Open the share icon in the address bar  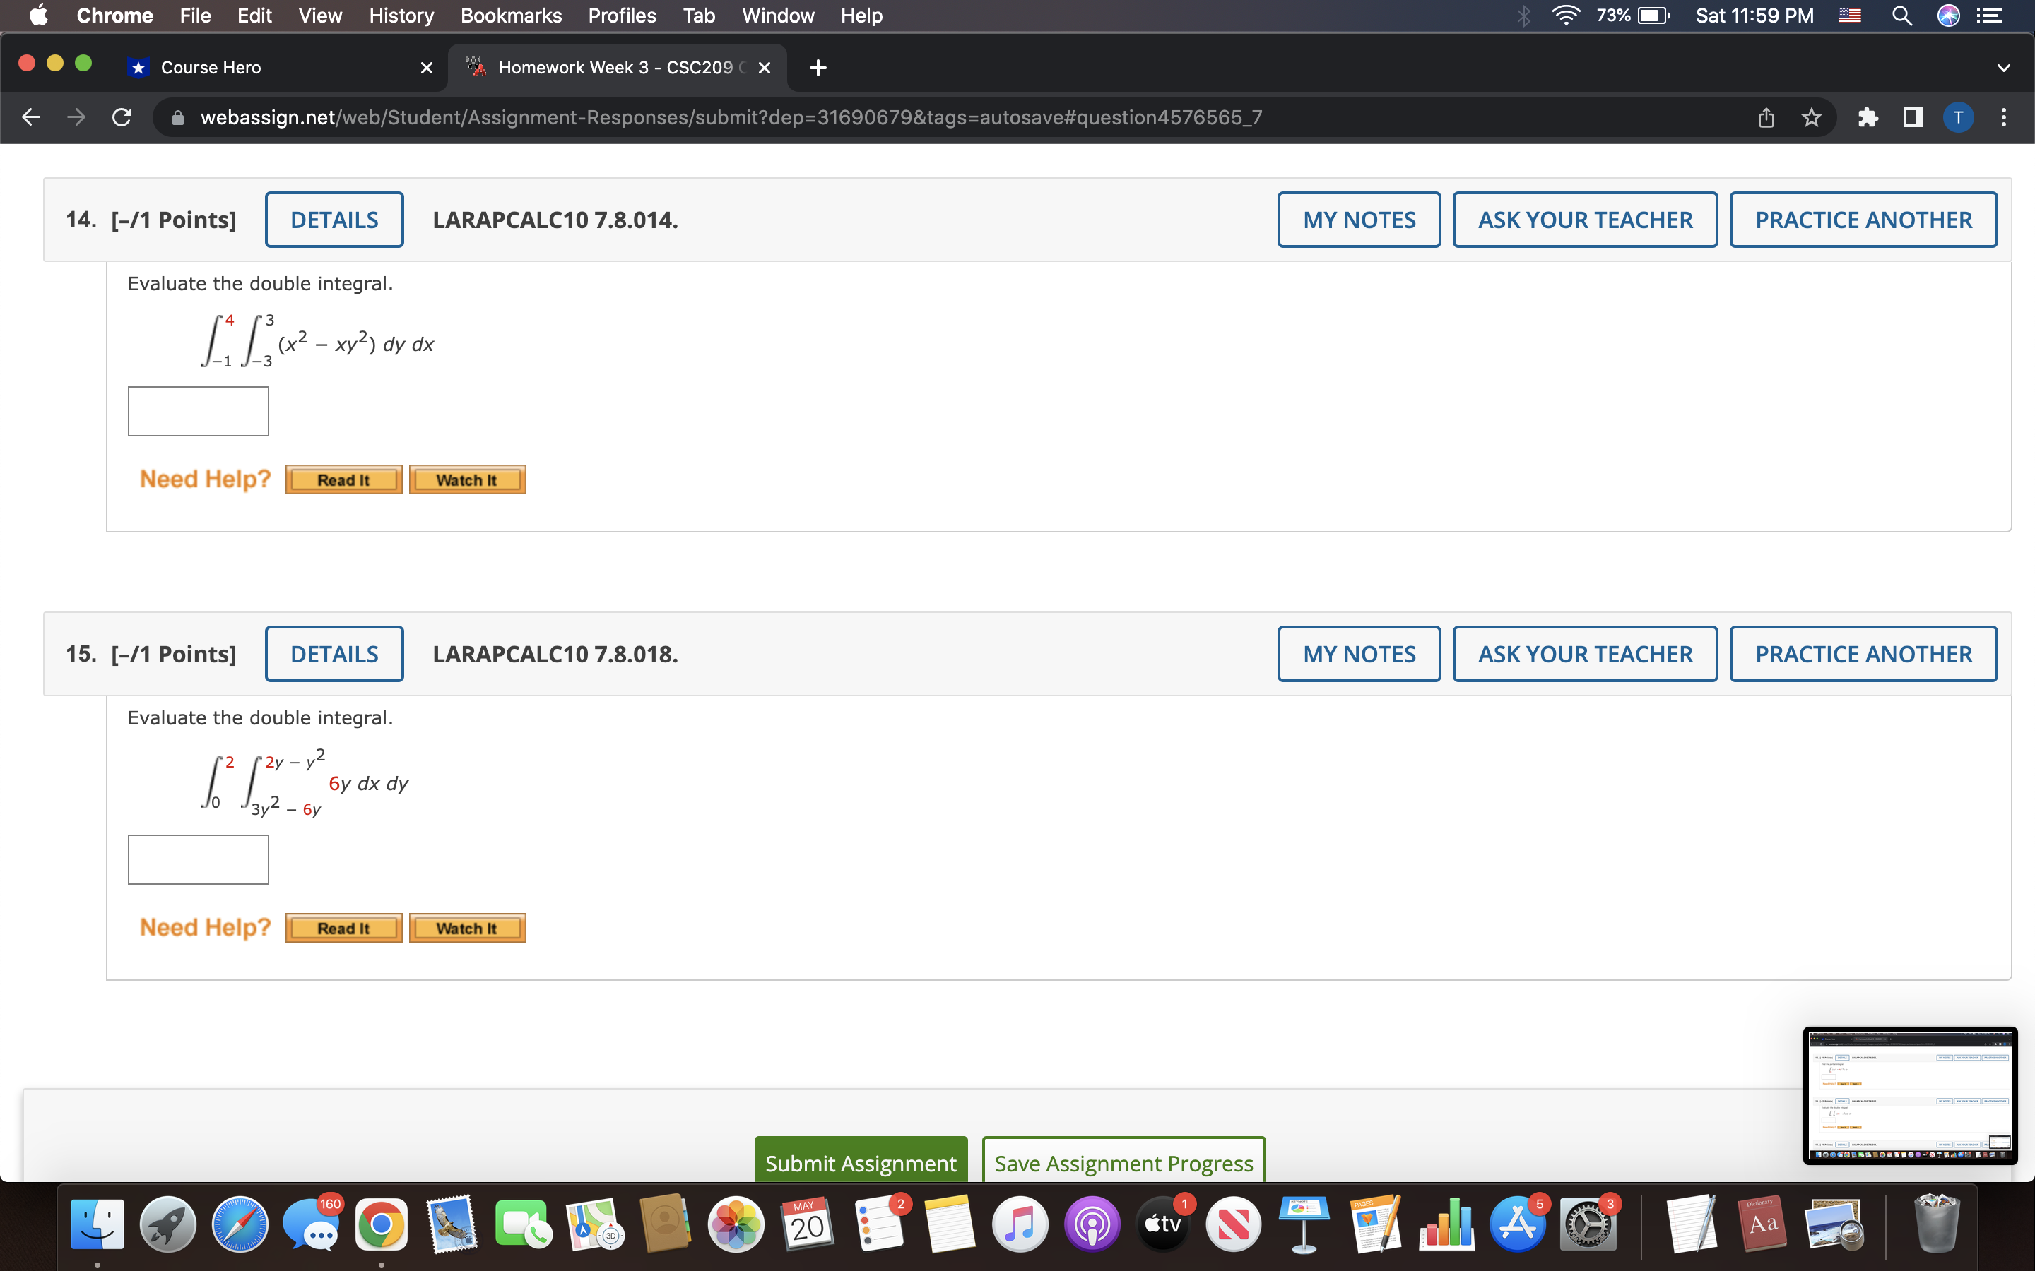tap(1766, 117)
